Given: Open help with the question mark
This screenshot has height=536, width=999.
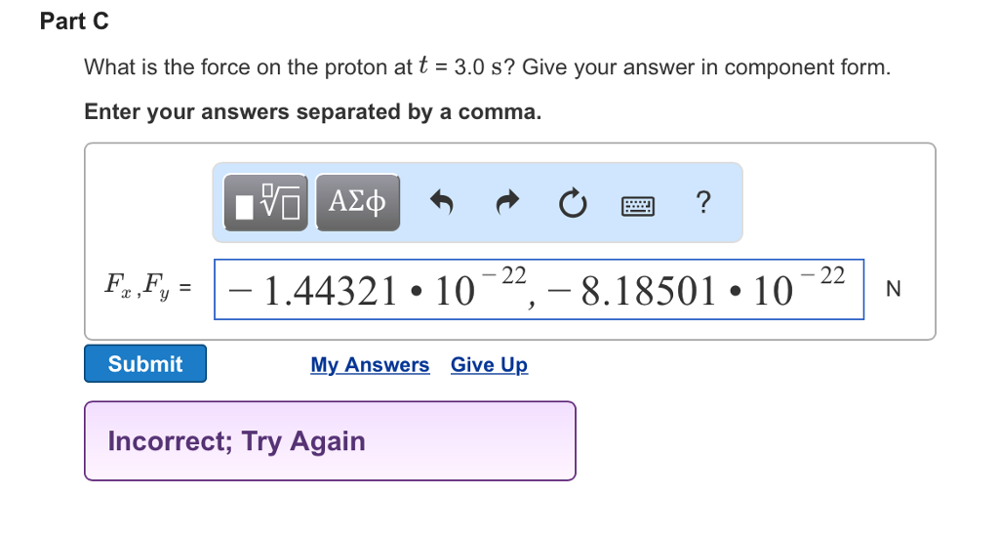Looking at the screenshot, I should (703, 202).
